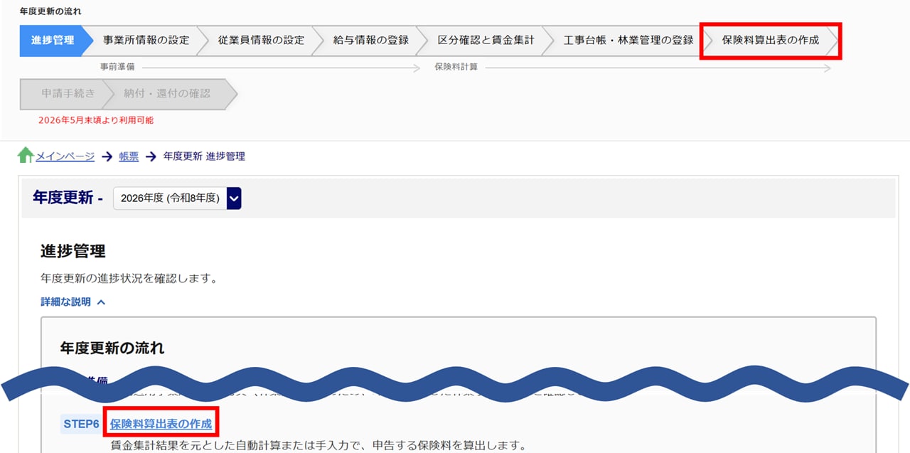The height and width of the screenshot is (453, 910).
Task: Click the chevron icon beside 詳細な説明
Action: tap(101, 302)
